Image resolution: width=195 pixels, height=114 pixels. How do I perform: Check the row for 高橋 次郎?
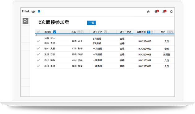pyautogui.click(x=38, y=54)
